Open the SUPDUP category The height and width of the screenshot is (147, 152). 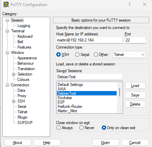pos(25,123)
